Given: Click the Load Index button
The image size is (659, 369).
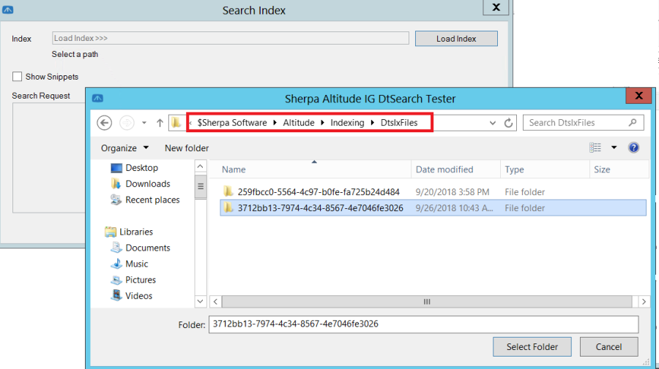Looking at the screenshot, I should coord(456,39).
